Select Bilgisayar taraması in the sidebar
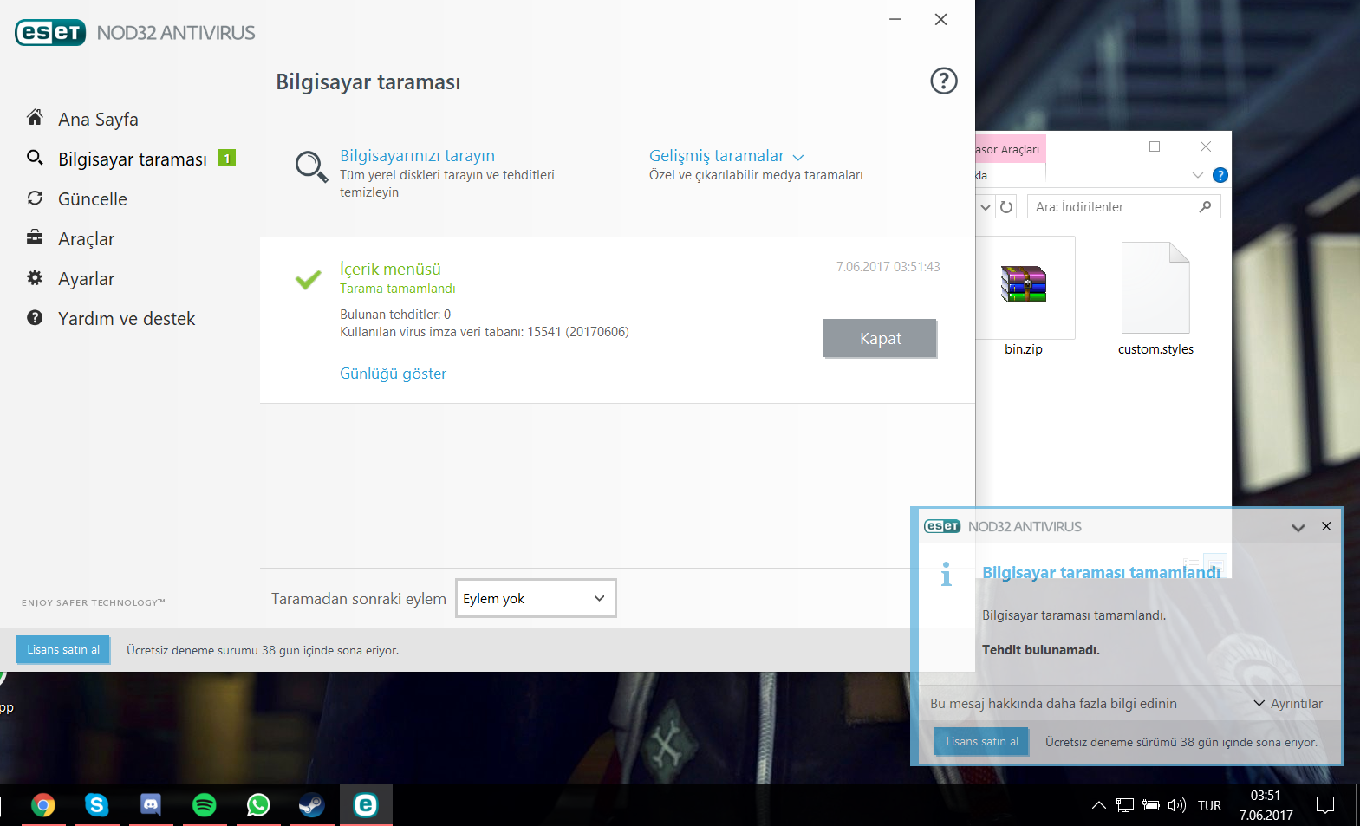Screen dimensions: 1360x826 [133, 159]
